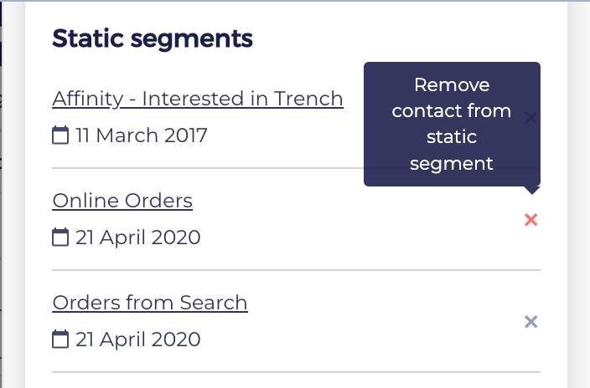Click calendar icon beside 11 March 2017
This screenshot has width=590, height=388.
(60, 135)
